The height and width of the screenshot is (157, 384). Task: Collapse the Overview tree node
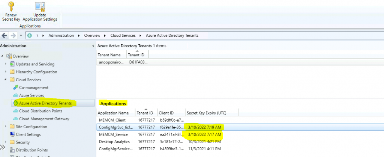(3, 56)
